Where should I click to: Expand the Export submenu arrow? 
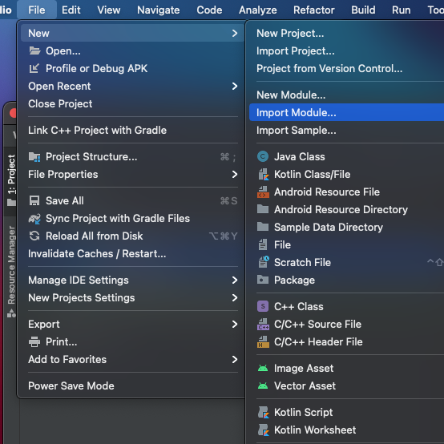(x=235, y=325)
